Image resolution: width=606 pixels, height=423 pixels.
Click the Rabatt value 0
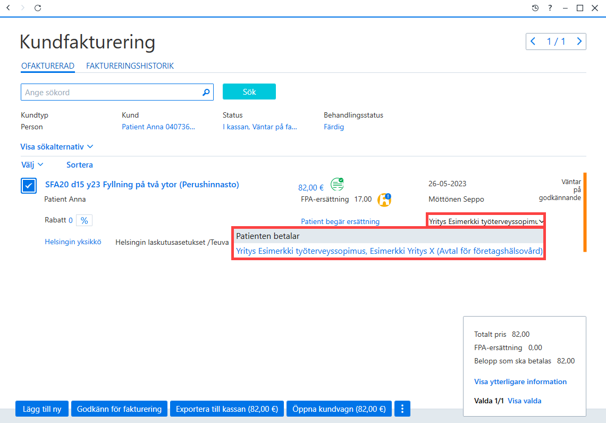[x=71, y=220]
